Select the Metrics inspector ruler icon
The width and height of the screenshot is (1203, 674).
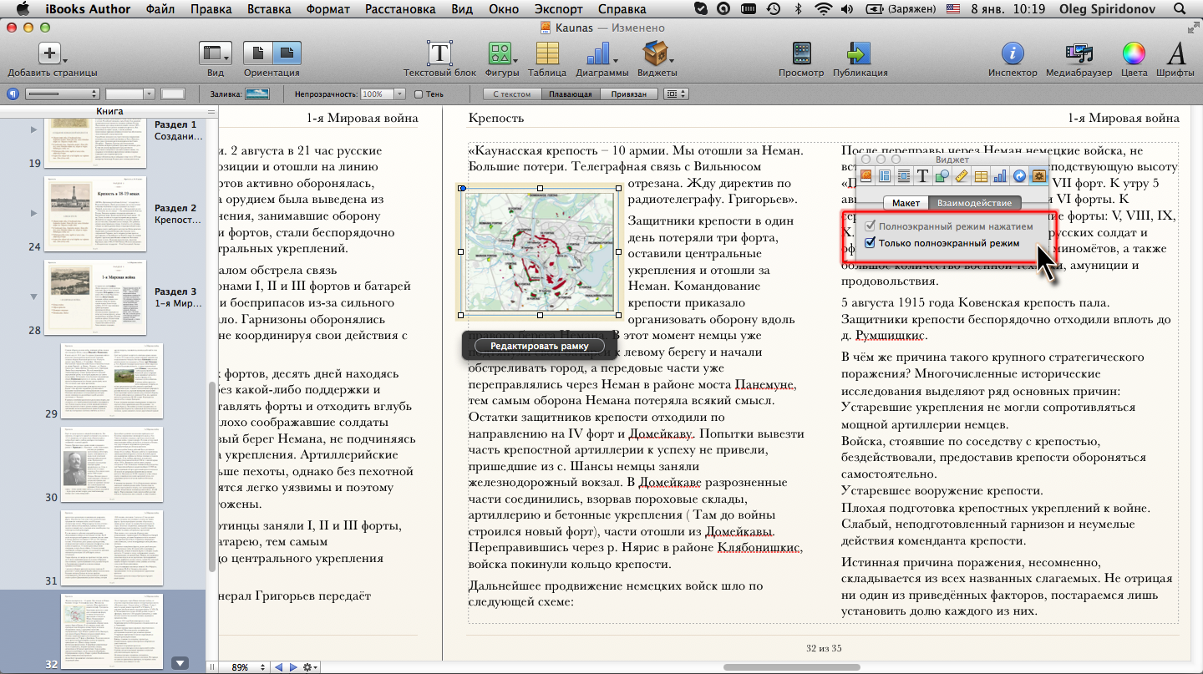962,176
